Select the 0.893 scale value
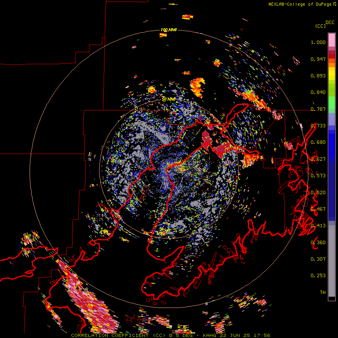 click(x=318, y=75)
